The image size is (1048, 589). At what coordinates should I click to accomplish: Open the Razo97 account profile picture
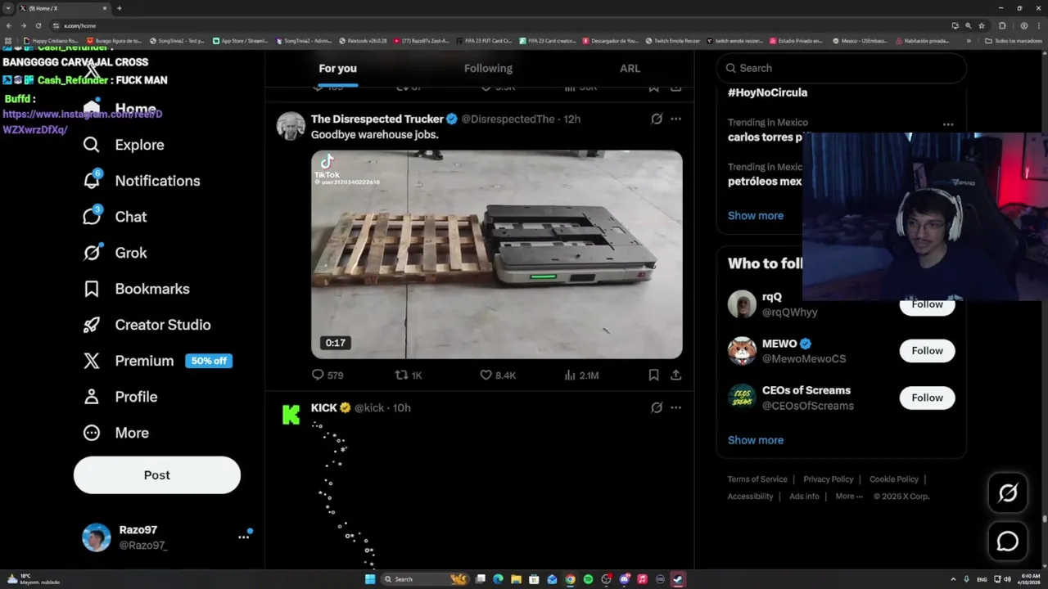(x=97, y=537)
